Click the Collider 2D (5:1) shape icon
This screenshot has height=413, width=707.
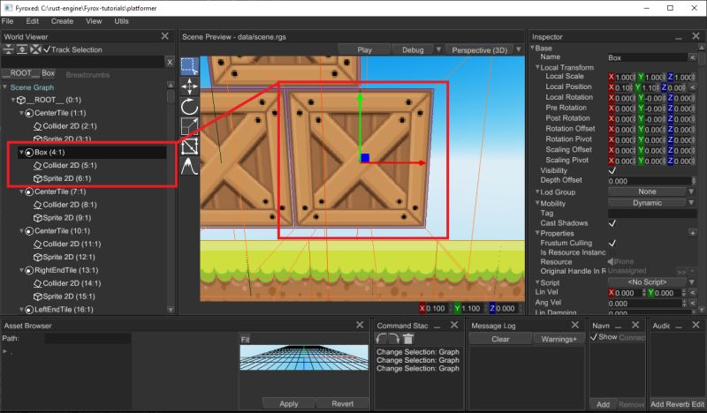click(38, 165)
